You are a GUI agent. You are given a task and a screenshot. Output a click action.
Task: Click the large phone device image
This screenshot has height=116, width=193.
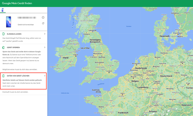[8, 22]
